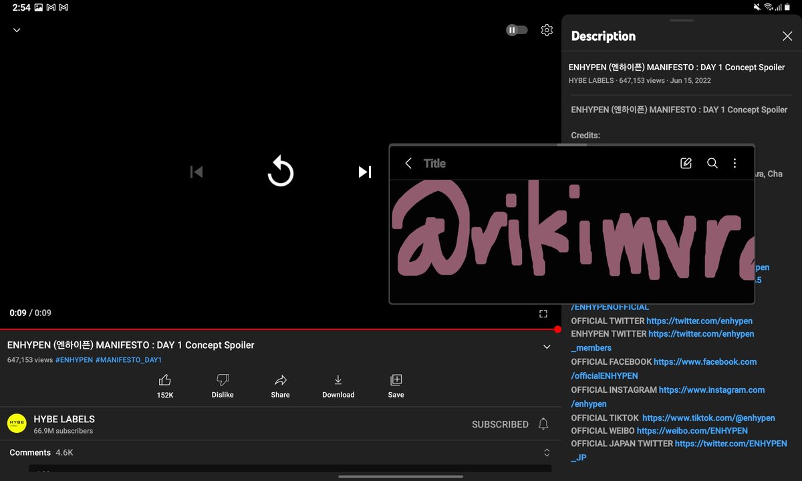Screen dimensions: 802x481
Task: Enter fullscreen mode
Action: 543,313
